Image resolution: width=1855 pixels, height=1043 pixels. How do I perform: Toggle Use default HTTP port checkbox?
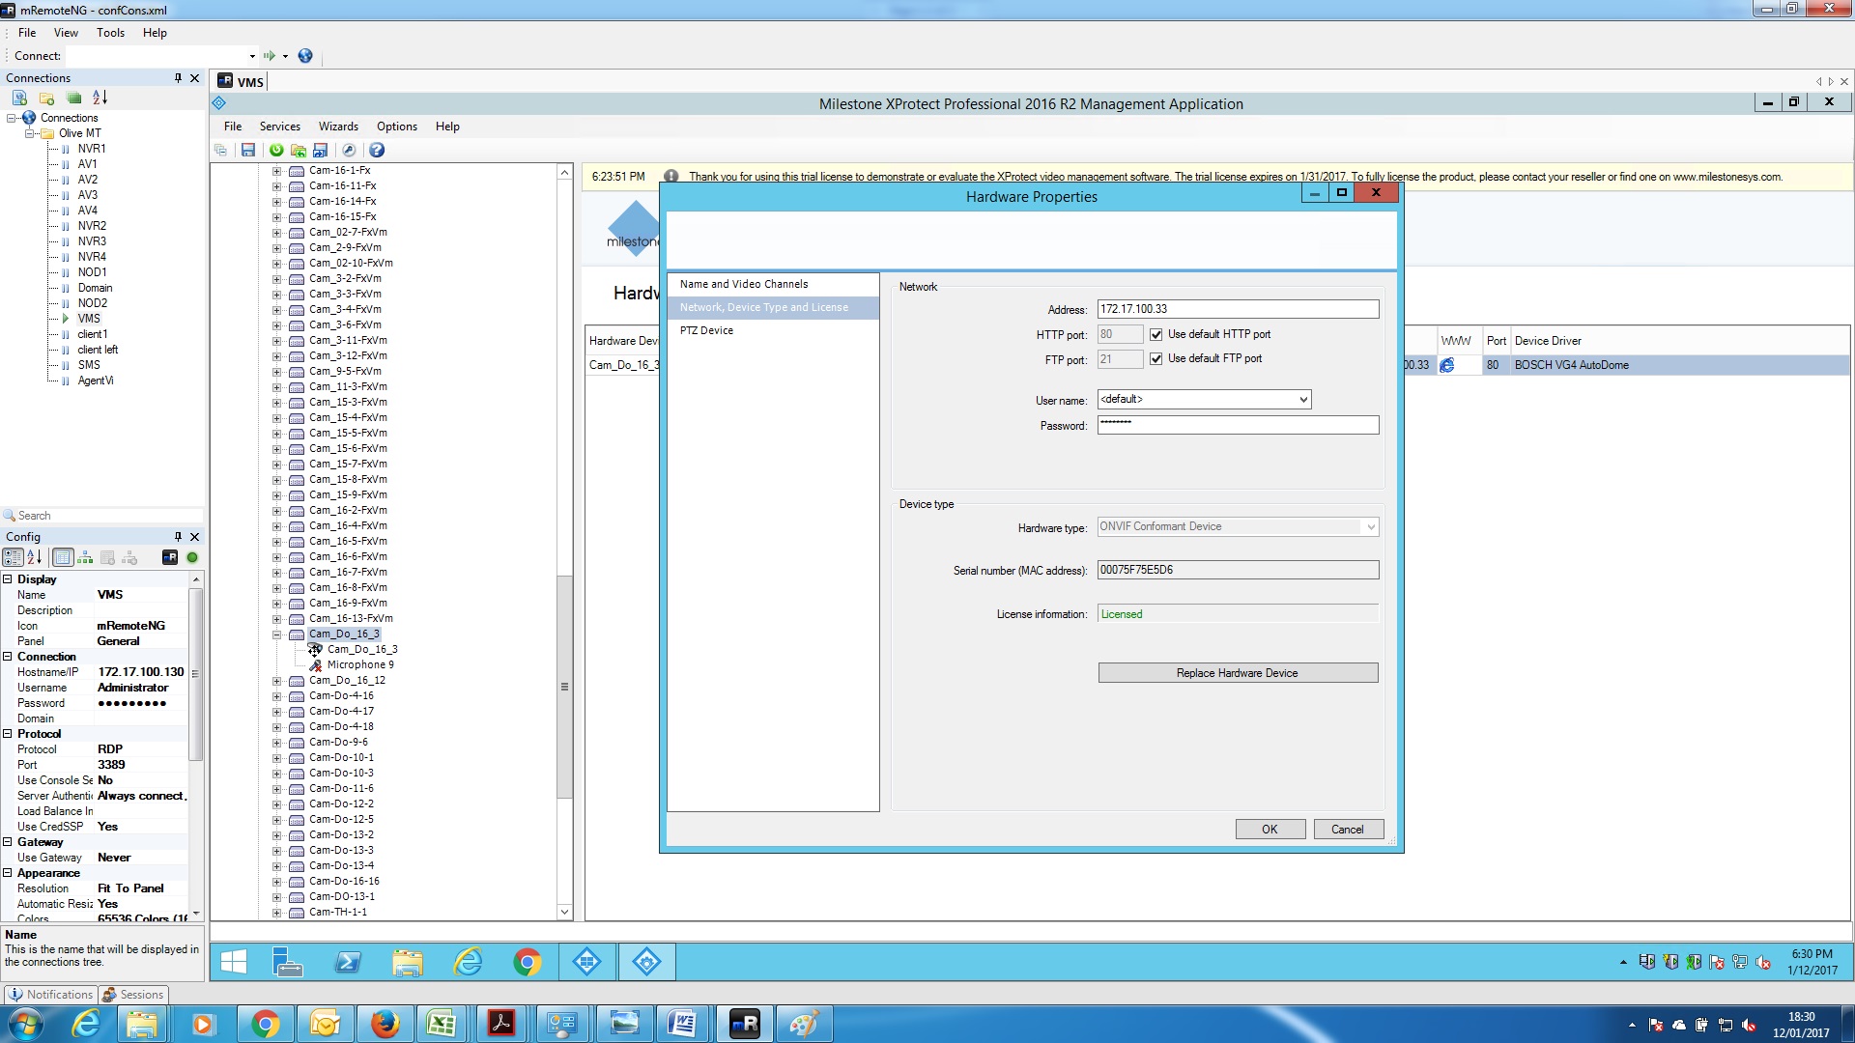1156,334
